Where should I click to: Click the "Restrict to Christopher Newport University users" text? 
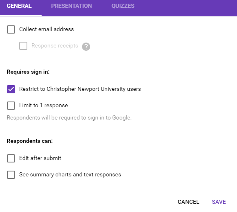pos(80,89)
